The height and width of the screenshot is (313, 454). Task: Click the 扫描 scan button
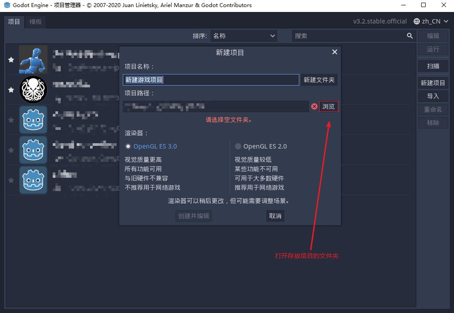[x=433, y=66]
